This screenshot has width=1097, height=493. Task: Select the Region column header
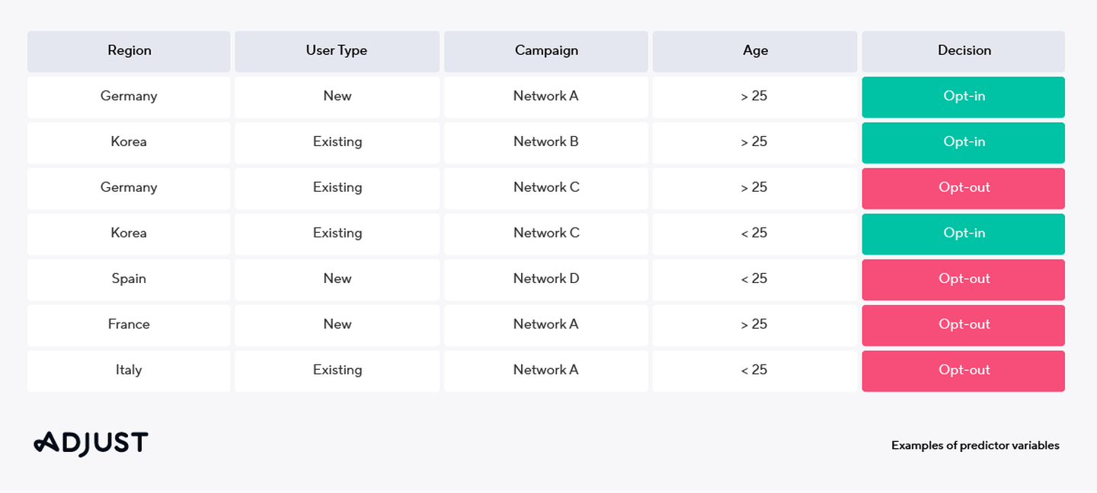pyautogui.click(x=129, y=51)
